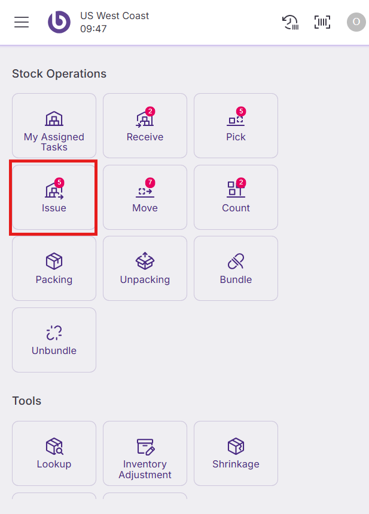Open the Shrinkage tool
The width and height of the screenshot is (369, 514).
pyautogui.click(x=236, y=453)
